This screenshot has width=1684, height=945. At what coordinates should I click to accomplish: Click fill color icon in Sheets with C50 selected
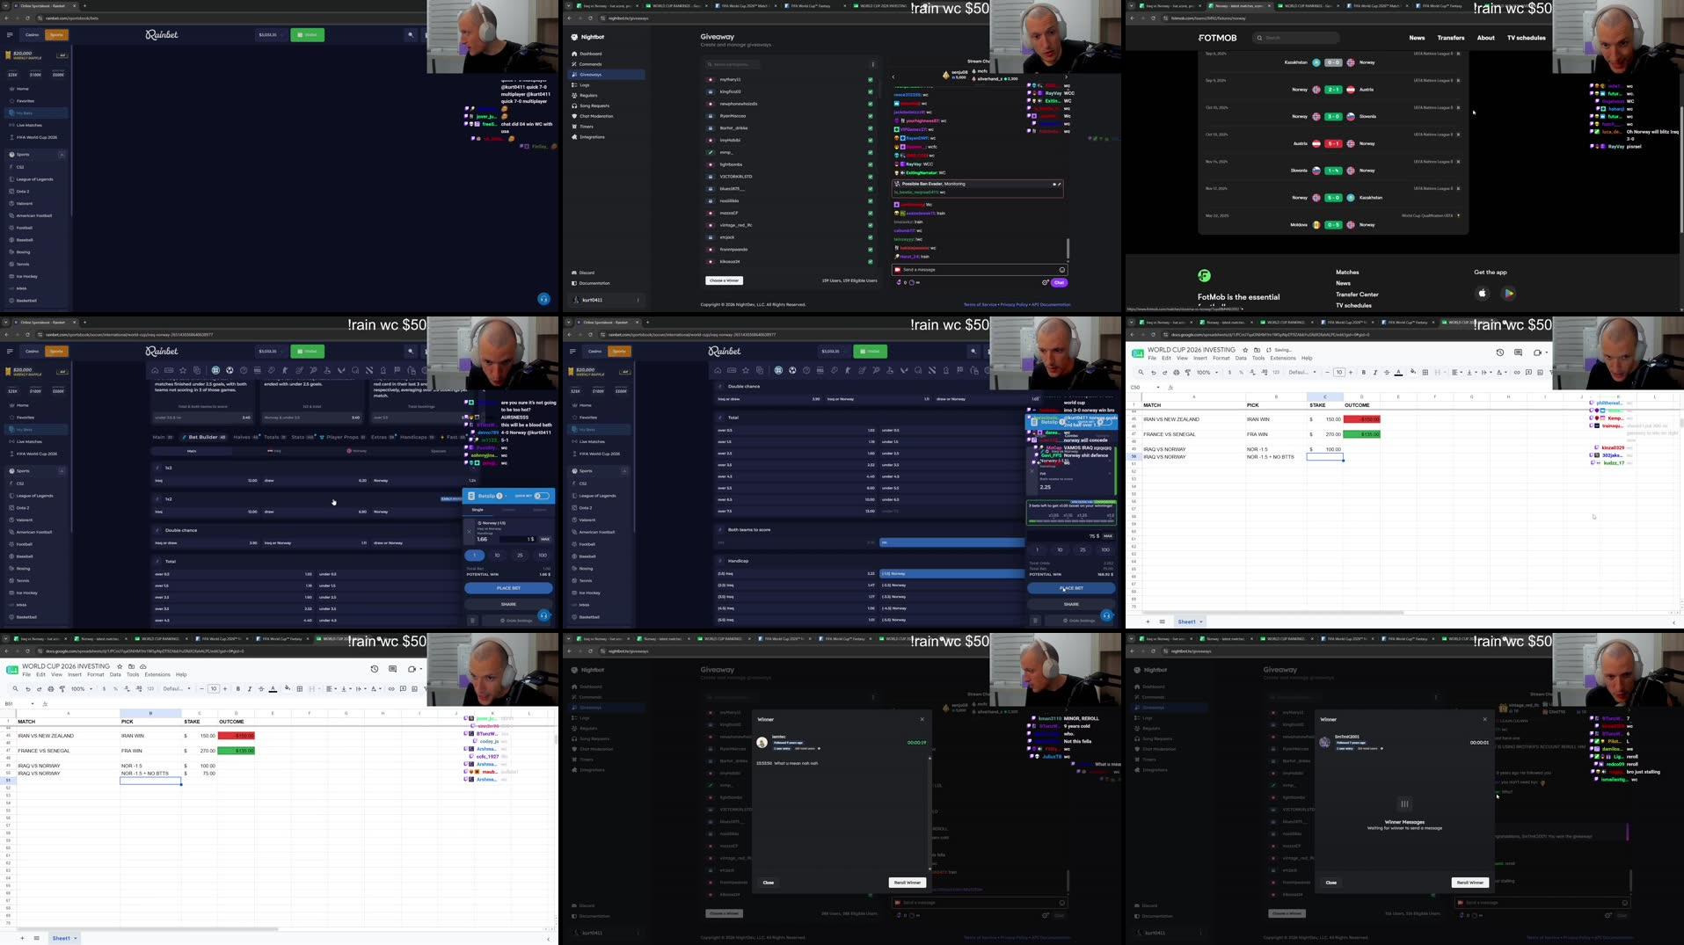click(x=1413, y=372)
